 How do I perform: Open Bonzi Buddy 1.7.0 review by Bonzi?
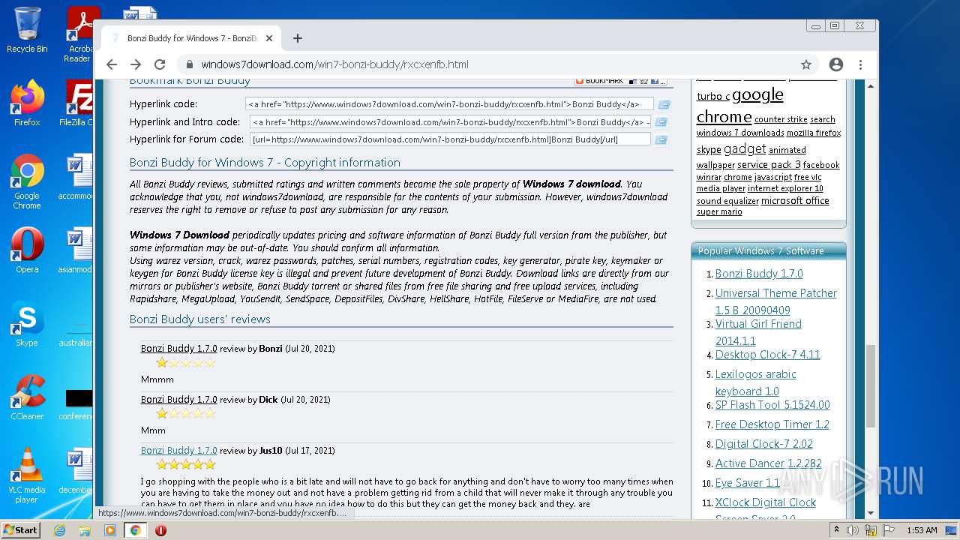(x=178, y=349)
